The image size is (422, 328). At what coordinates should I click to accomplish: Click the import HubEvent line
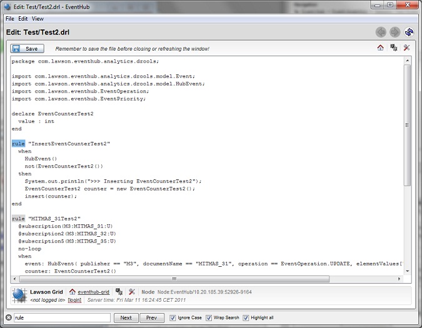[x=108, y=84]
